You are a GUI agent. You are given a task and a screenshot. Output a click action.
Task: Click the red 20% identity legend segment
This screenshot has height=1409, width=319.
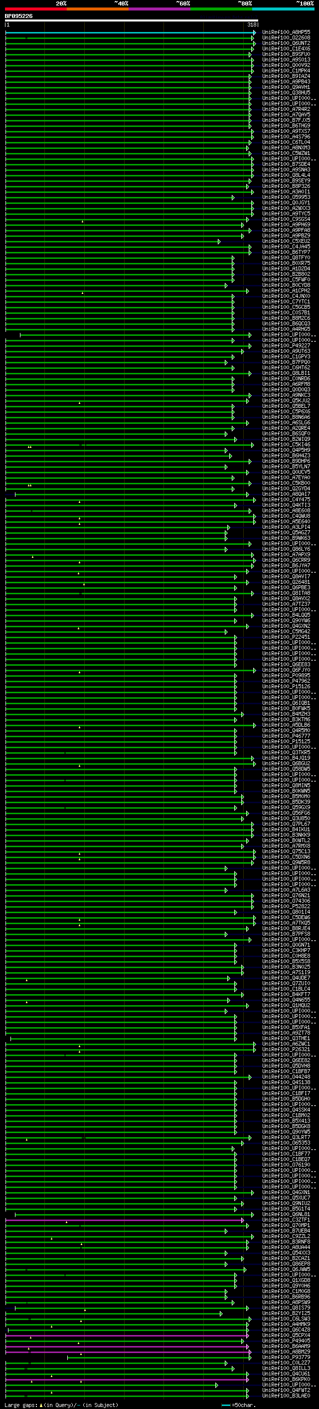pos(36,9)
